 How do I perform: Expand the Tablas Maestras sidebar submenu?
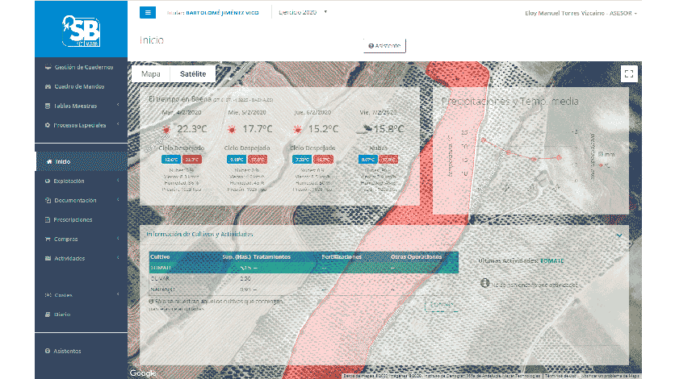coord(81,106)
